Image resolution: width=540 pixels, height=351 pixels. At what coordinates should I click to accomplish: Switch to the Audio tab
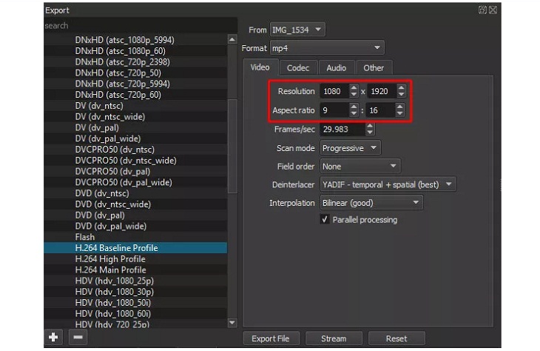click(336, 68)
